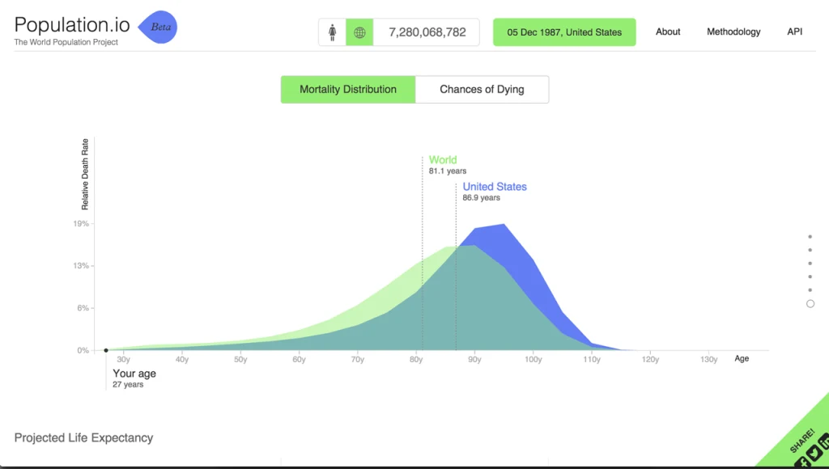This screenshot has width=829, height=469.
Task: Open the About page
Action: pyautogui.click(x=667, y=32)
